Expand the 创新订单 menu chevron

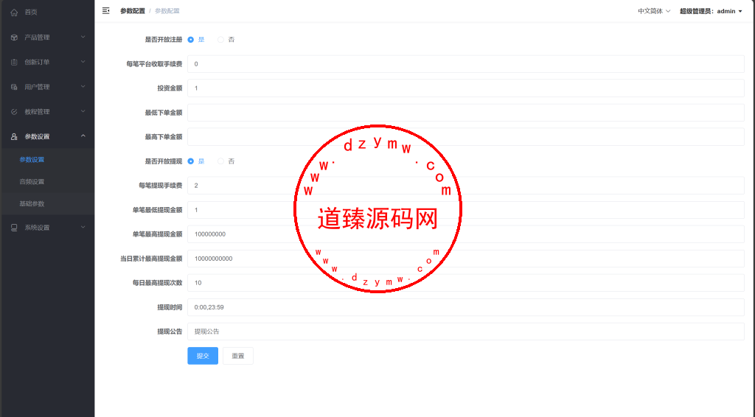tap(83, 62)
